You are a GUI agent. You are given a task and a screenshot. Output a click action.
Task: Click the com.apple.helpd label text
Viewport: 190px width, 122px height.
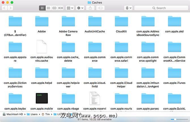(42, 83)
